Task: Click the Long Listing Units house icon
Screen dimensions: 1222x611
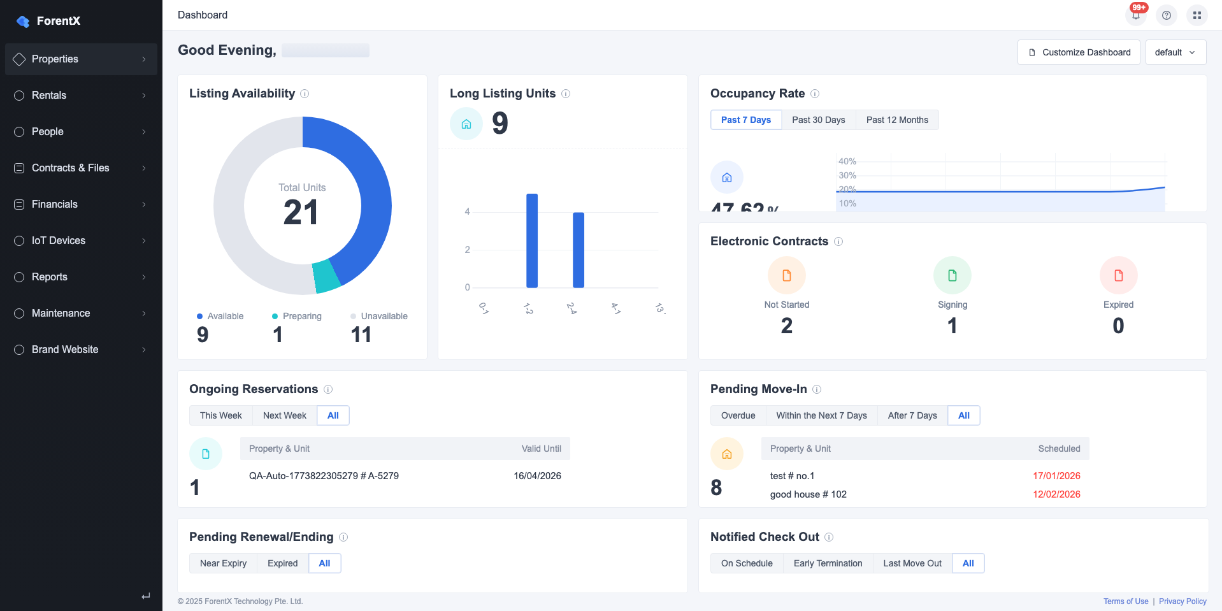Action: (x=466, y=124)
